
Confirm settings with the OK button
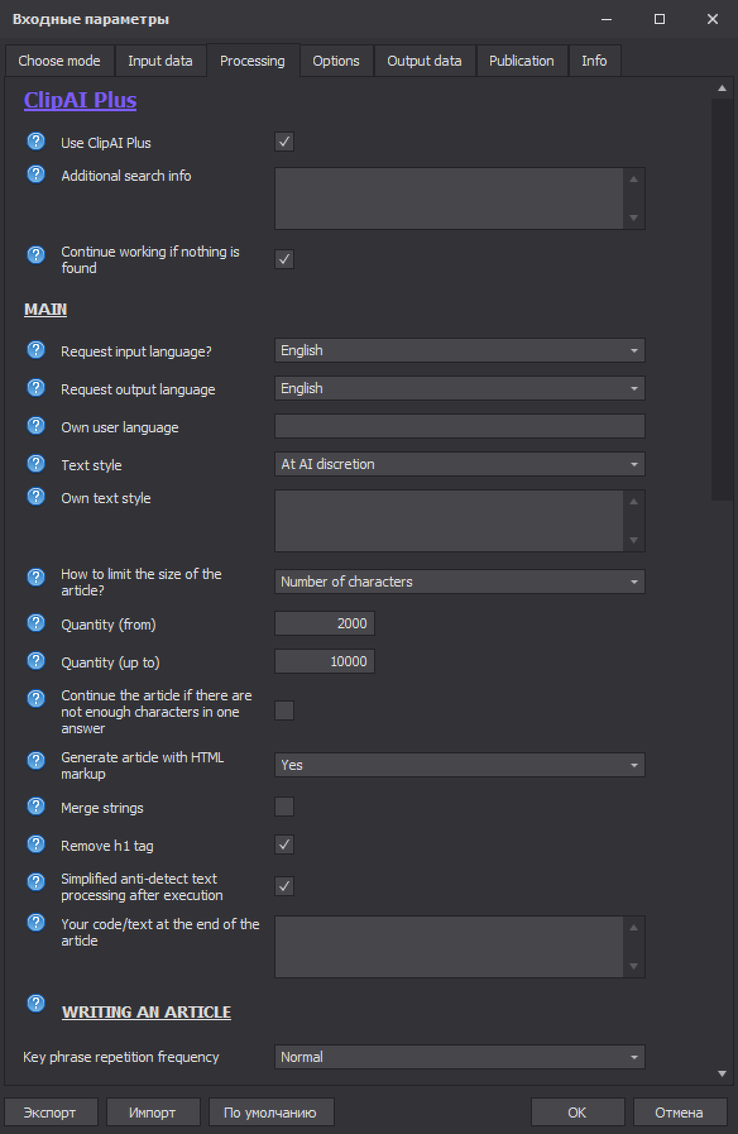coord(578,1113)
